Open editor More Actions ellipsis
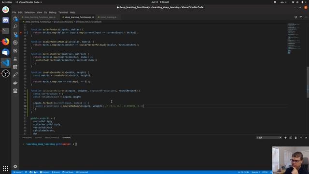The image size is (309, 174). coord(306,17)
